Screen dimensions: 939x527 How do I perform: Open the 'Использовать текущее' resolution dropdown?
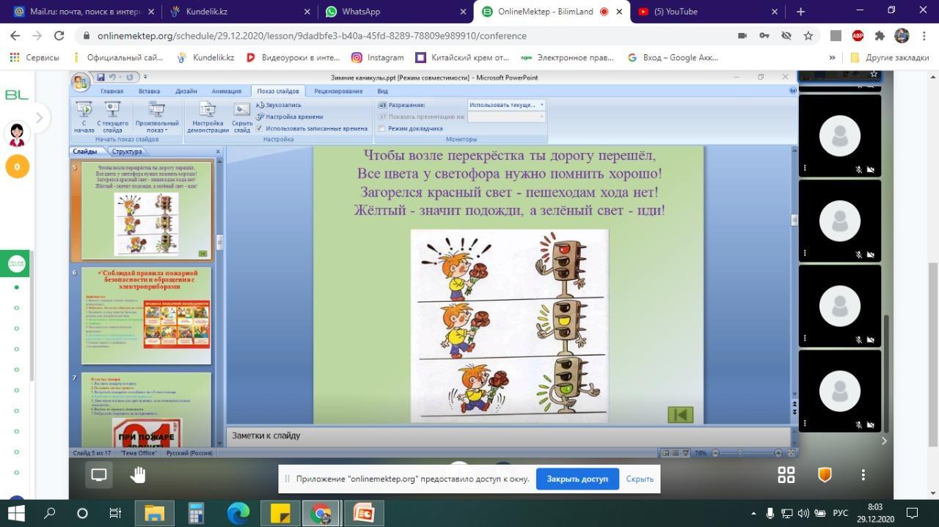pos(506,105)
